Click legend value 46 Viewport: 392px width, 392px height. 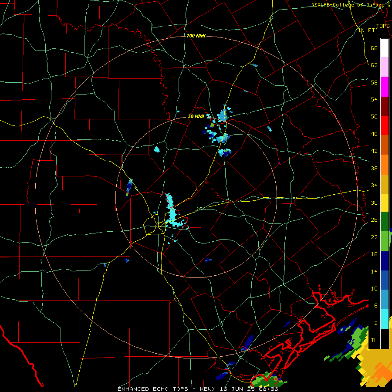374,134
